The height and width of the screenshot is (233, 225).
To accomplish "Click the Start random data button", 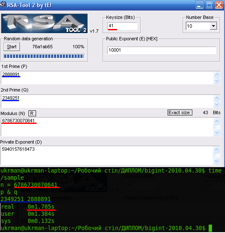I will tap(12, 47).
